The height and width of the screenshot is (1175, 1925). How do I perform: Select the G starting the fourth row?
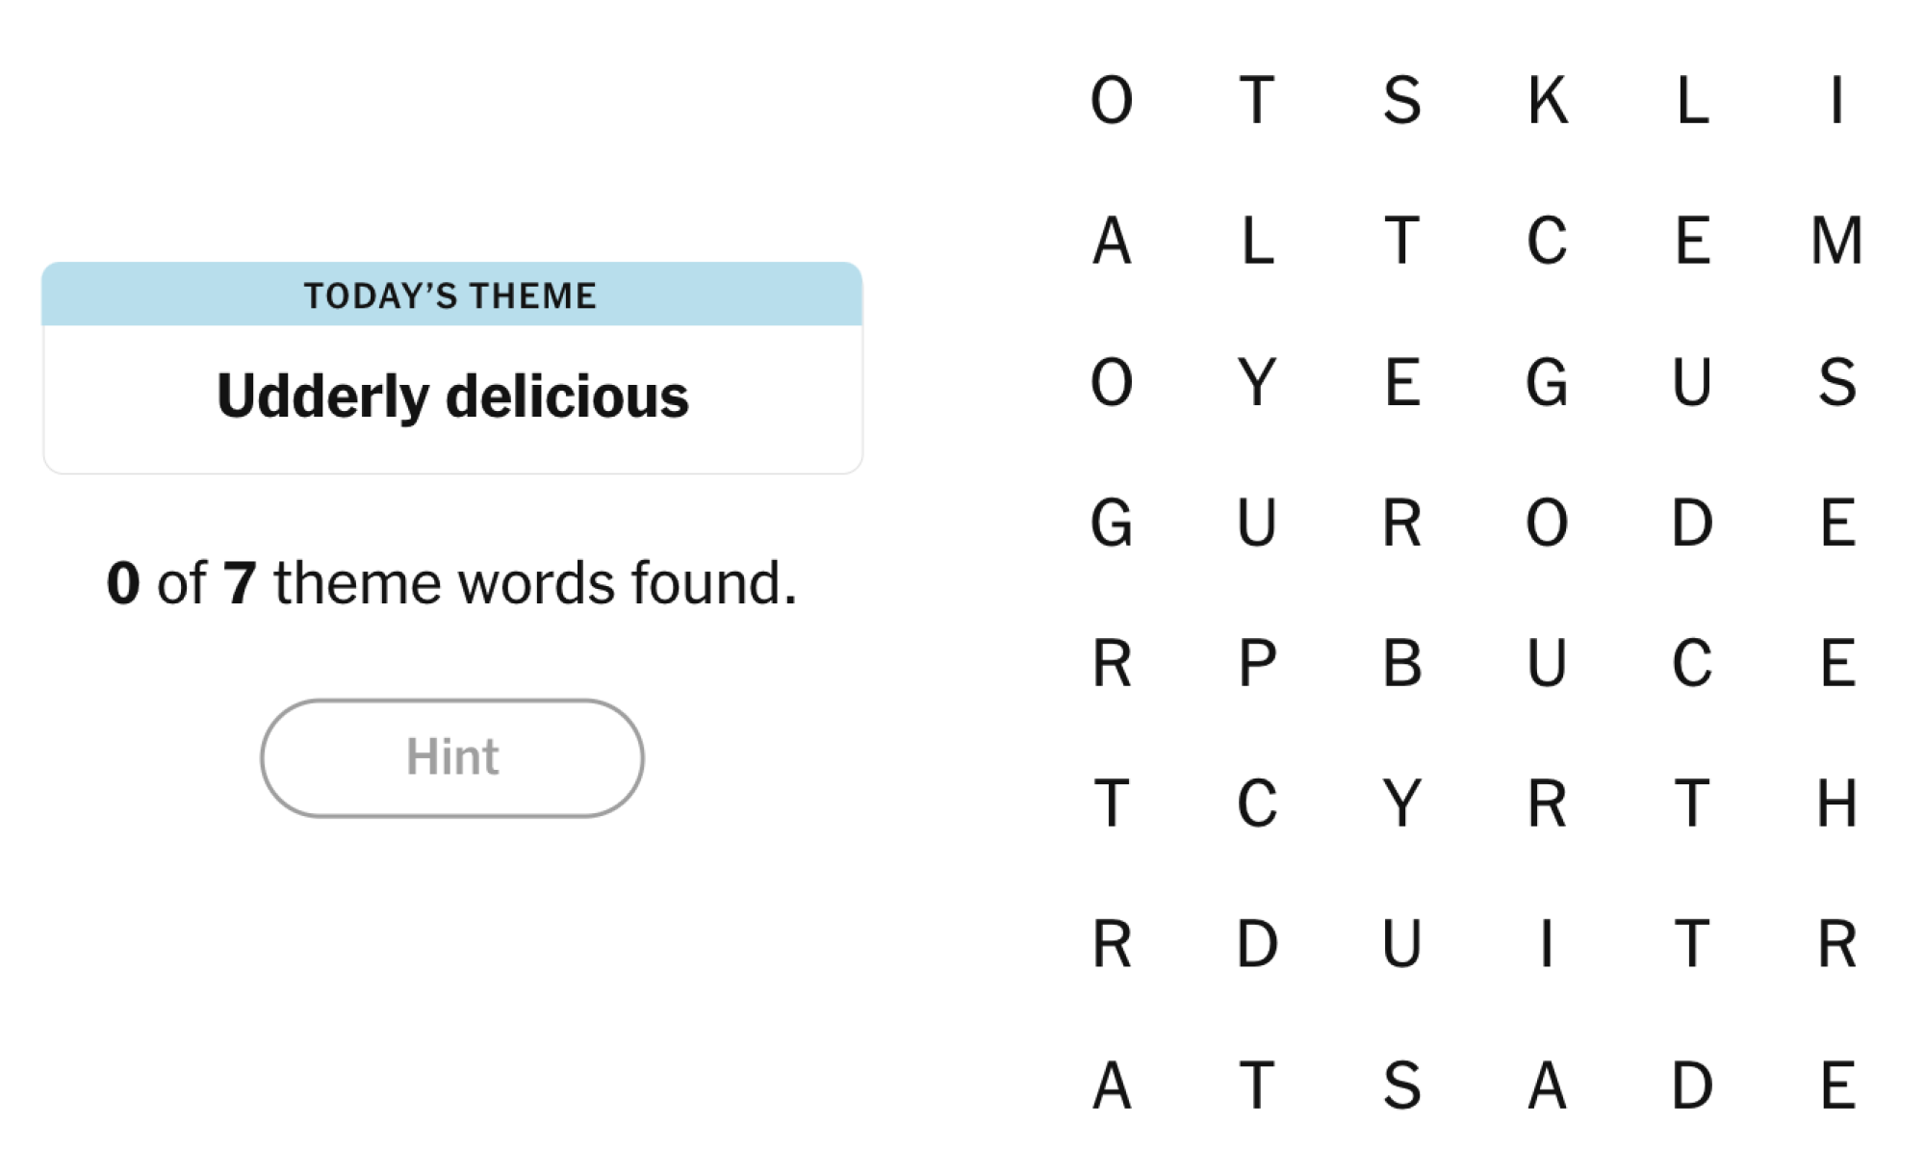[x=1112, y=523]
